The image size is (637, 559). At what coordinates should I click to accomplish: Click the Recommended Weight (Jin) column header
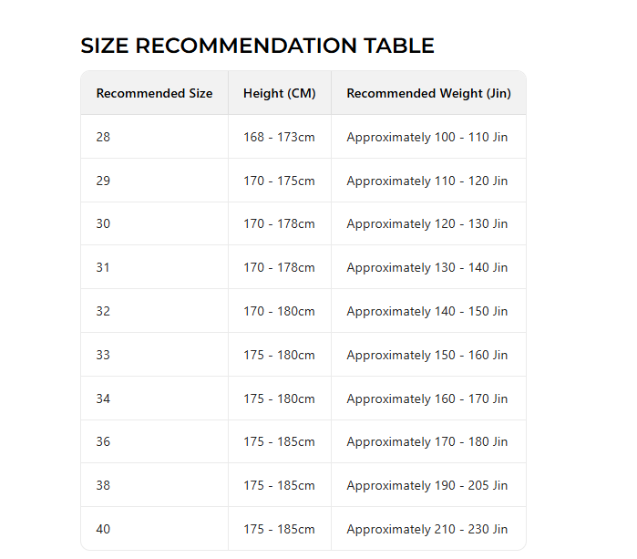pos(428,93)
